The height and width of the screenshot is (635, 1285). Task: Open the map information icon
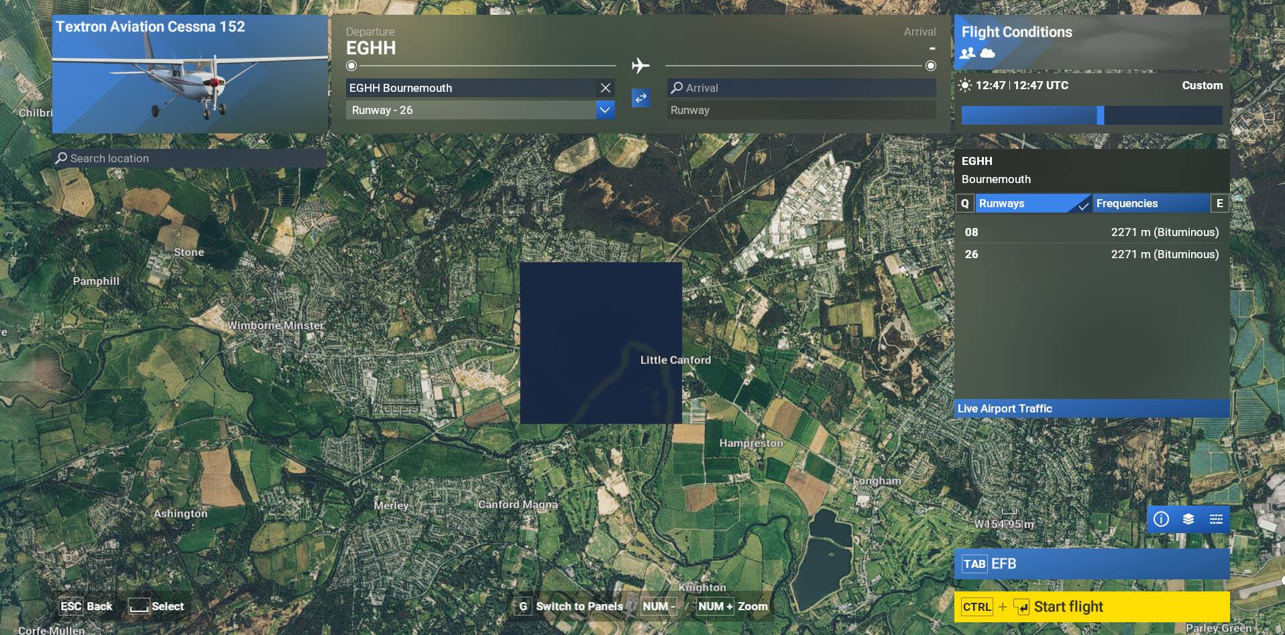[1161, 519]
